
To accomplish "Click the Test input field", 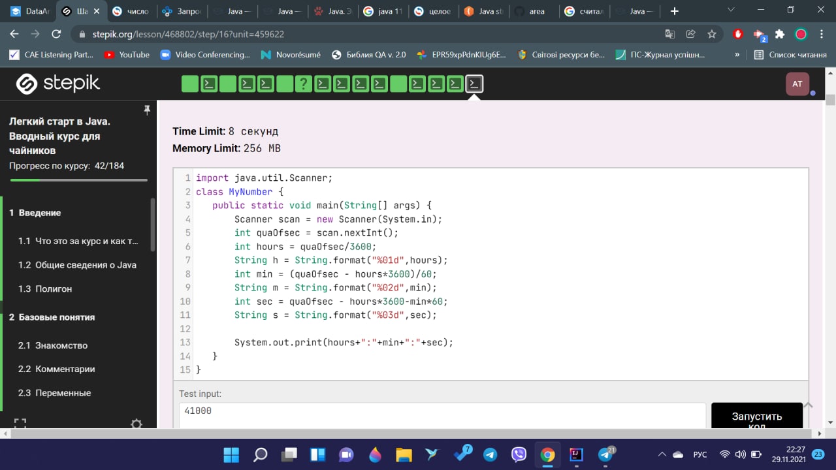I will tap(442, 416).
